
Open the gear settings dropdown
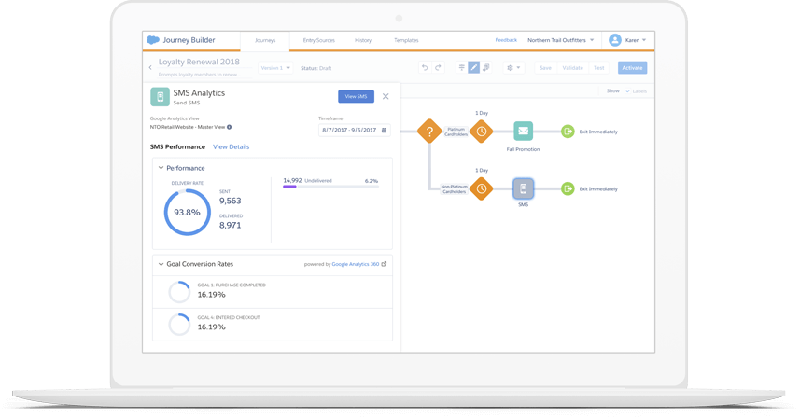coord(512,68)
